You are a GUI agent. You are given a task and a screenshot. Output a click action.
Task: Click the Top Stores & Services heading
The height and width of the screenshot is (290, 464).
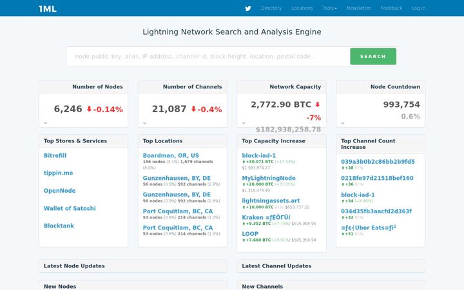pyautogui.click(x=75, y=141)
